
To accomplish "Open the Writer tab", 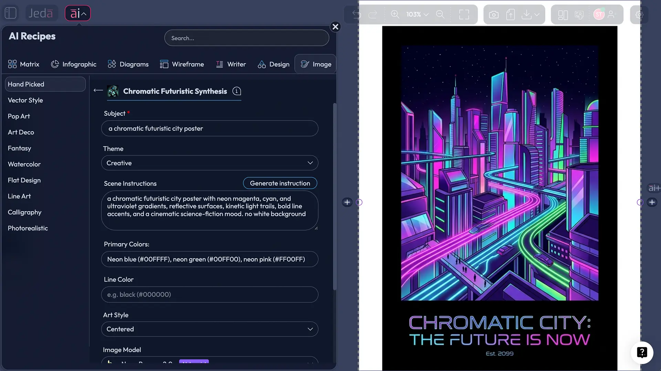I will 231,64.
